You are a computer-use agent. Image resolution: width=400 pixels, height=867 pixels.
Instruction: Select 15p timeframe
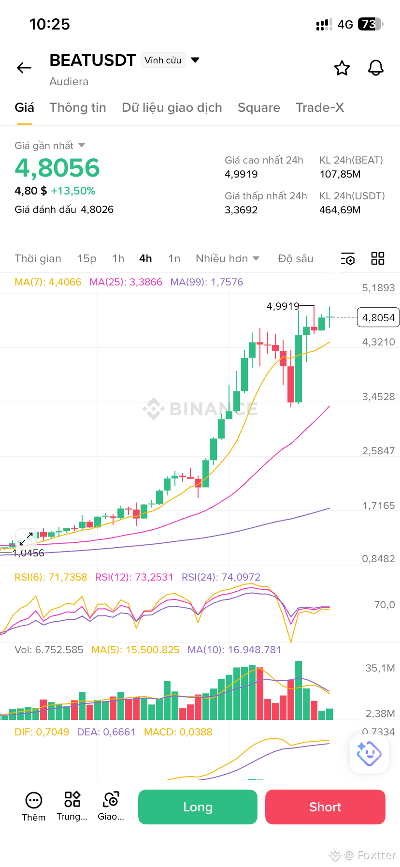click(x=87, y=259)
